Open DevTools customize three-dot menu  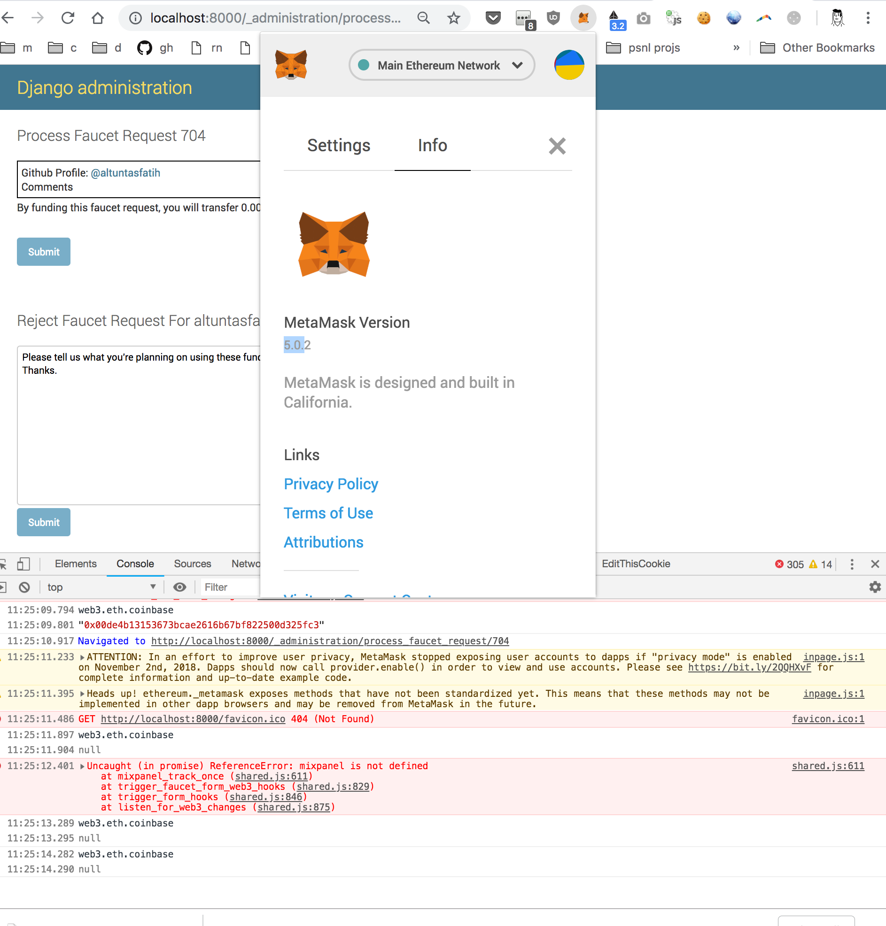click(852, 564)
